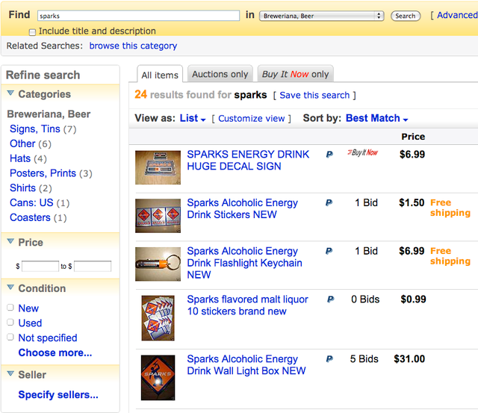The image size is (478, 413).
Task: Click the Price column header
Action: pos(413,137)
